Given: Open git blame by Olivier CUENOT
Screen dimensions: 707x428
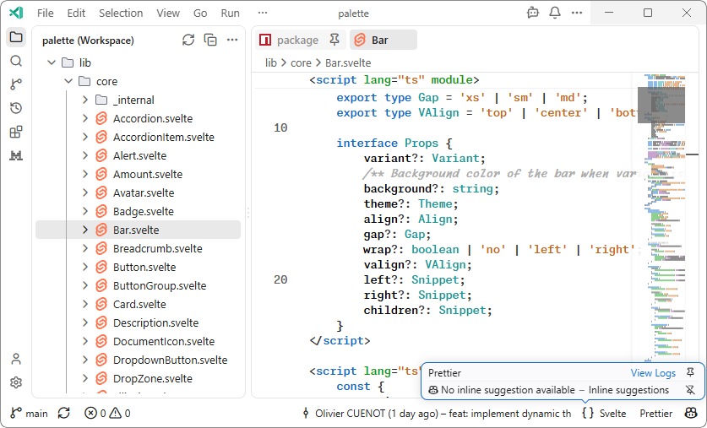Looking at the screenshot, I should pos(438,413).
